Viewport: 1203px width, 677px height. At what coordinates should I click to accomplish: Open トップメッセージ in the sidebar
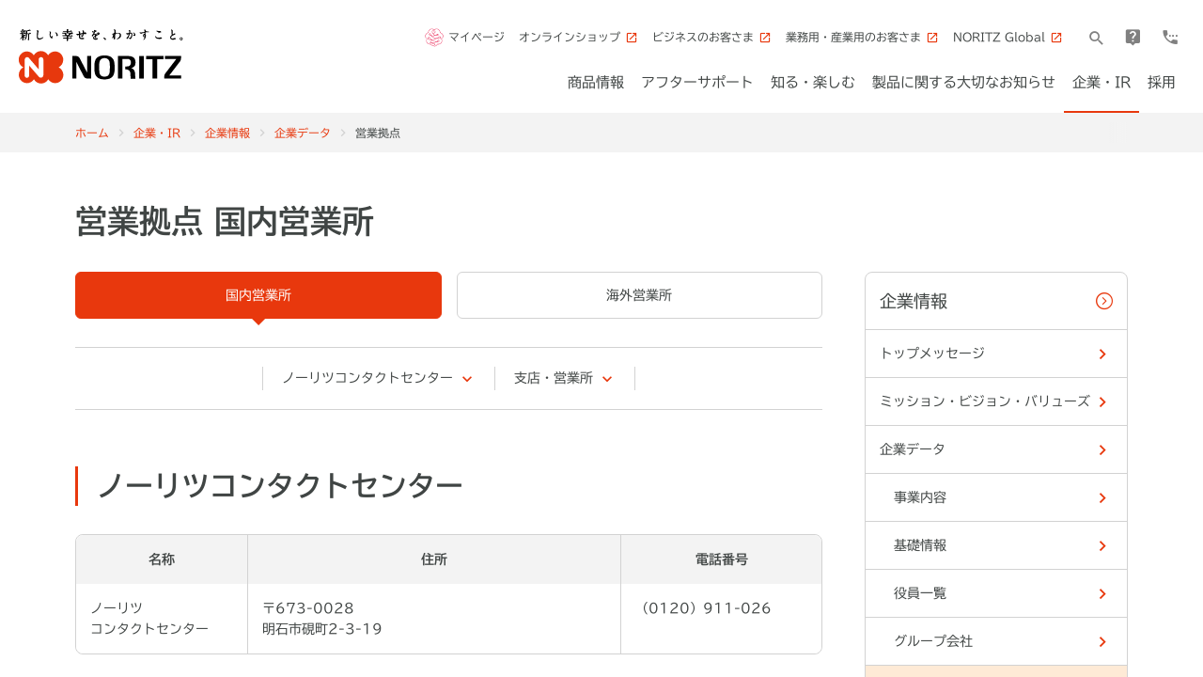(995, 354)
